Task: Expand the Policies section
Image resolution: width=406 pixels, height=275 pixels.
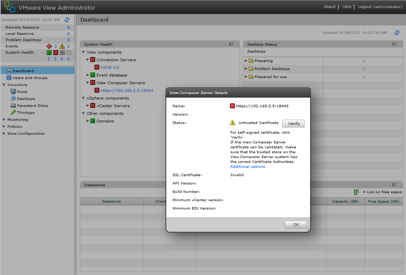Action: [4, 126]
